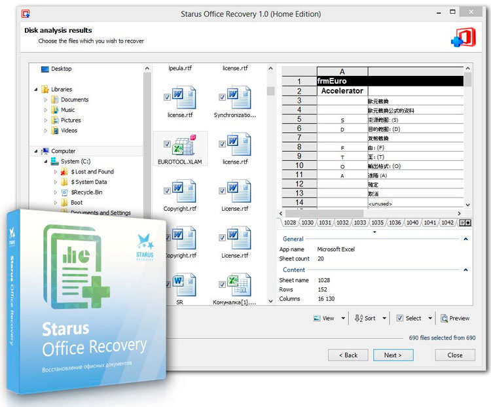Click the spreadsheet preview vertical scrollbar thumb
The width and height of the screenshot is (491, 407).
(467, 79)
